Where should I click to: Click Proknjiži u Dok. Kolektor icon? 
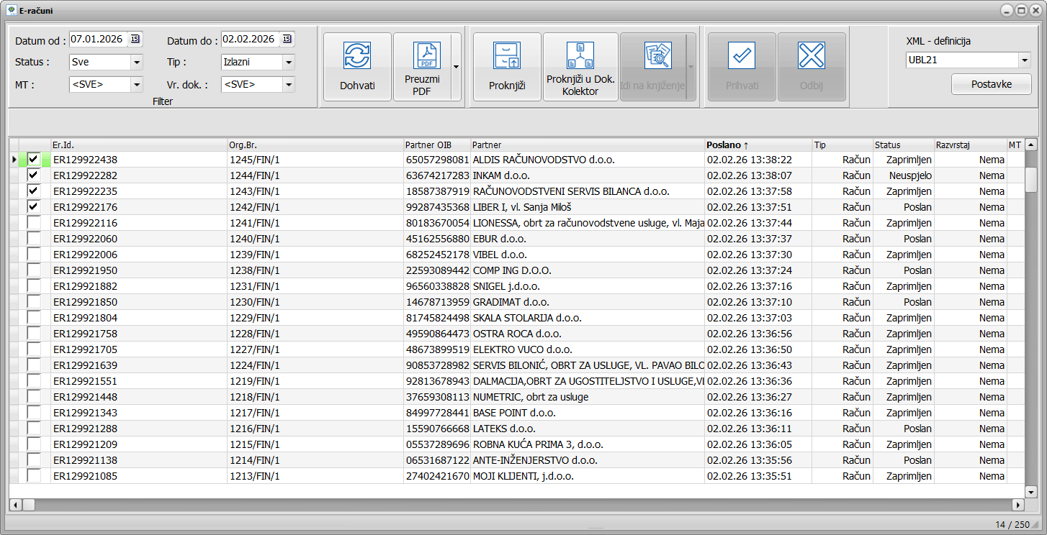pos(580,55)
